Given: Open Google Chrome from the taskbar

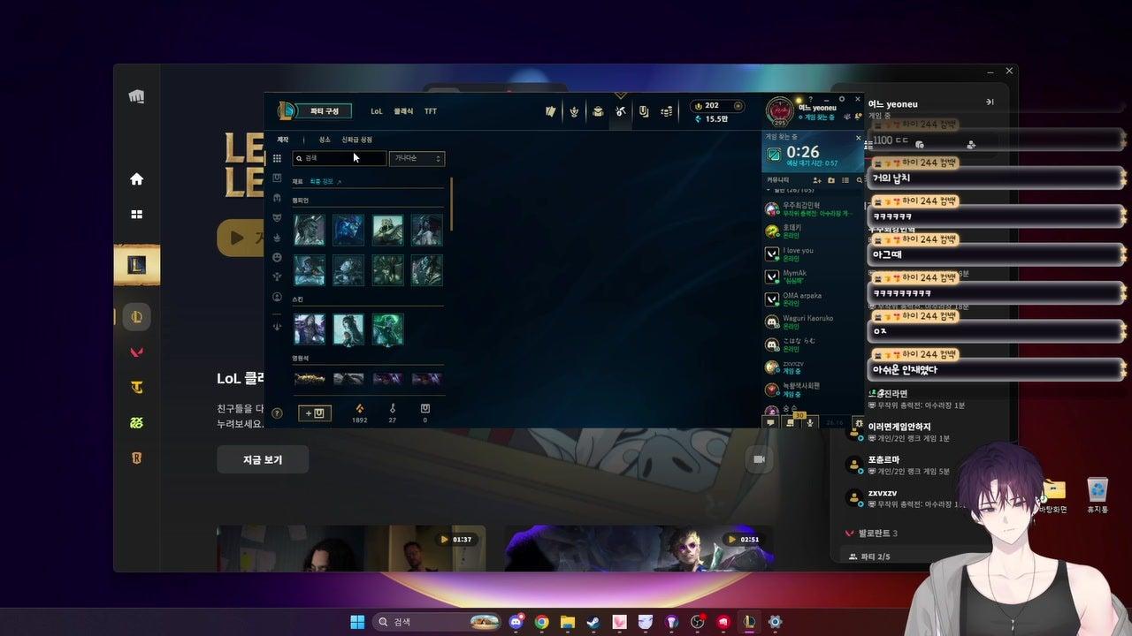Looking at the screenshot, I should [x=541, y=622].
